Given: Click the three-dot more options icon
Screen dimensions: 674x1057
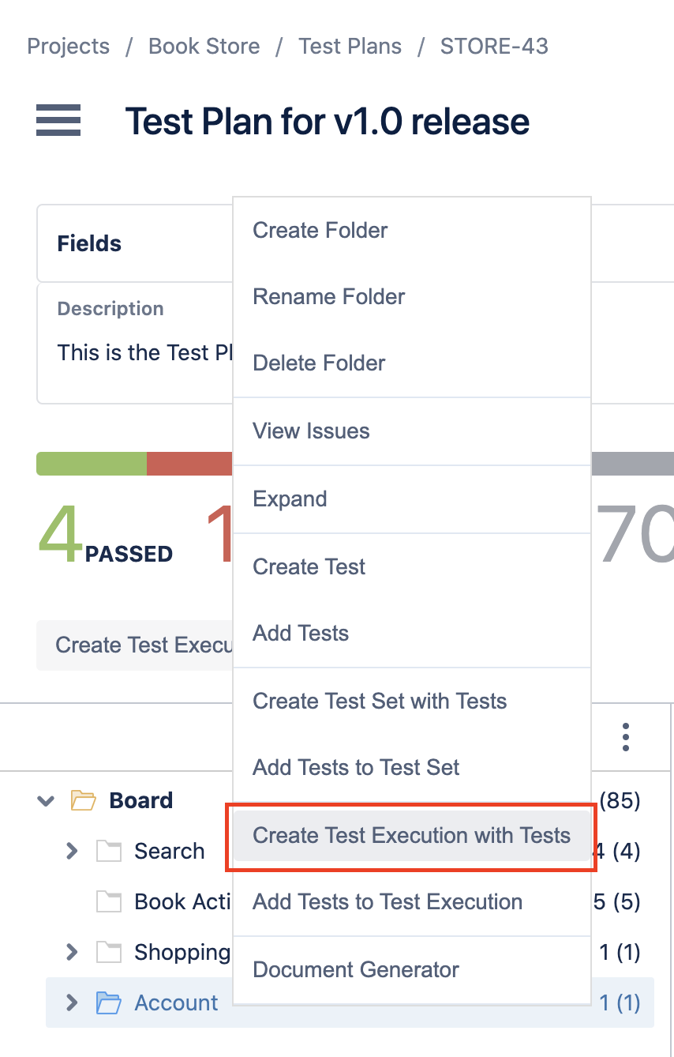Looking at the screenshot, I should 625,736.
